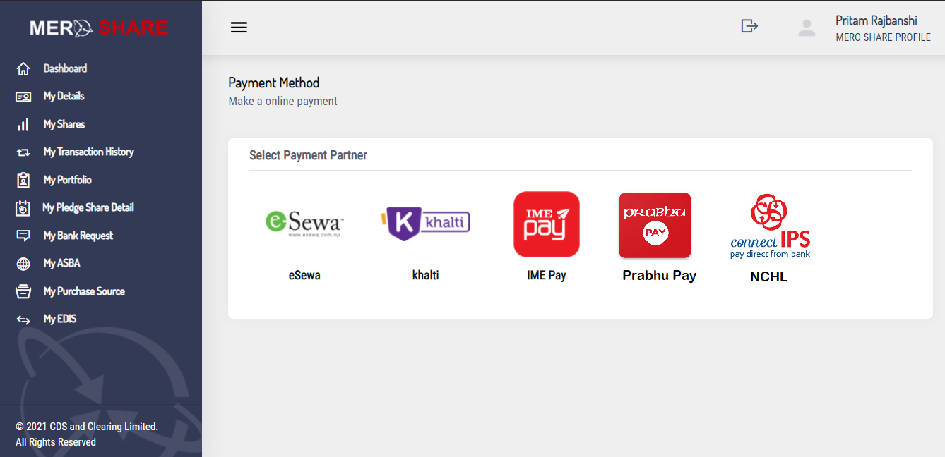The image size is (945, 457).
Task: Click the user profile avatar icon
Action: 807,28
